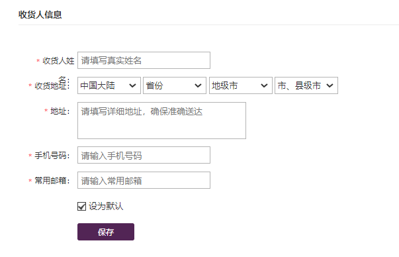Toggle the 设为默认 checkbox
399x257 pixels.
pyautogui.click(x=81, y=206)
